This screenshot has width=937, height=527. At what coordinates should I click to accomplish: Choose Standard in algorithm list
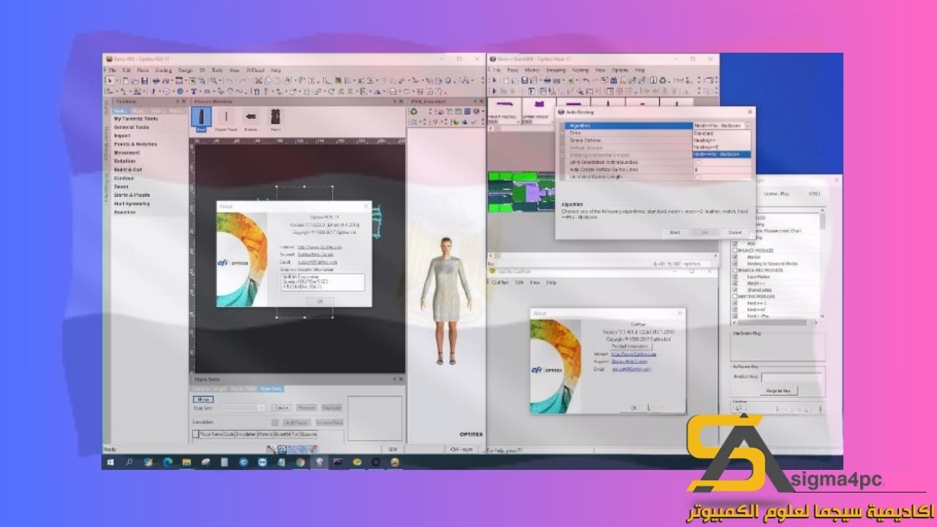(721, 133)
